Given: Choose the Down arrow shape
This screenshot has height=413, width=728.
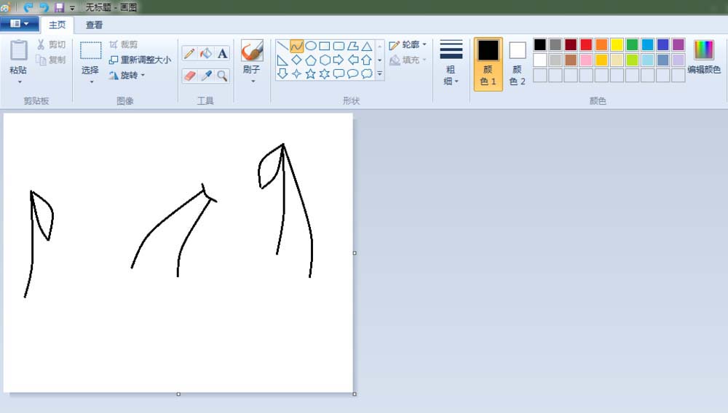Looking at the screenshot, I should [x=282, y=73].
